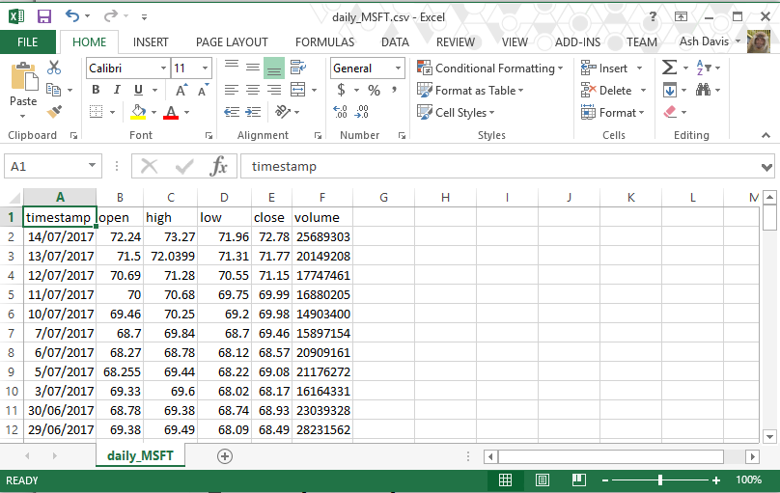This screenshot has height=493, width=780.
Task: Click the Save icon in quick access toolbar
Action: pos(44,17)
